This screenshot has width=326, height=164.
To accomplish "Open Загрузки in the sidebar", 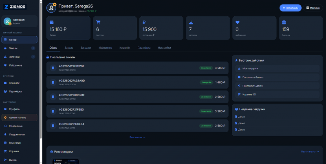I will [19, 57].
